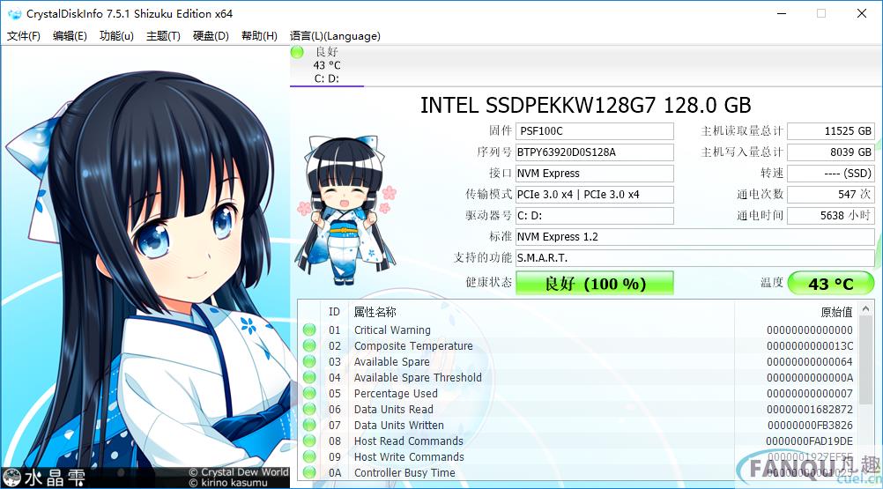This screenshot has height=489, width=883.
Task: Click the ID column header
Action: (335, 312)
